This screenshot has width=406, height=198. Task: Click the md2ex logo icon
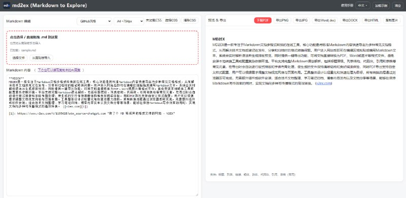coord(7,6)
